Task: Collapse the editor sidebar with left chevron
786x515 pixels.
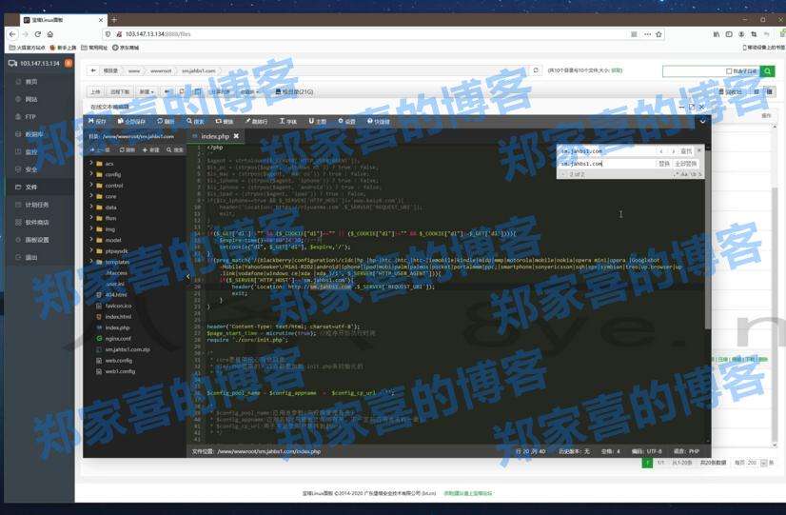Action: 188,276
